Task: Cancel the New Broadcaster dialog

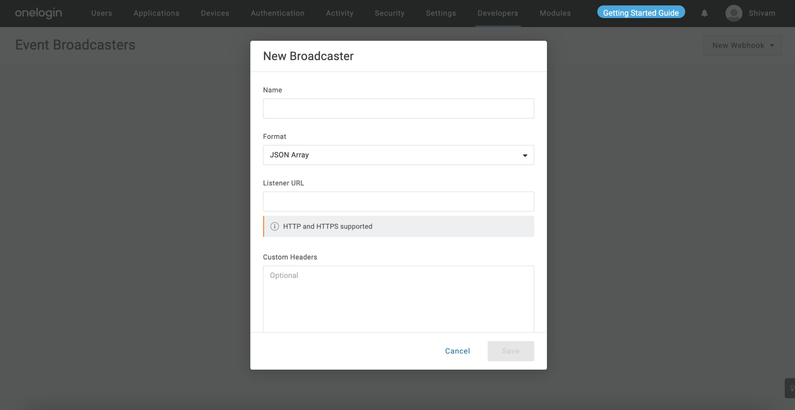Action: tap(458, 351)
